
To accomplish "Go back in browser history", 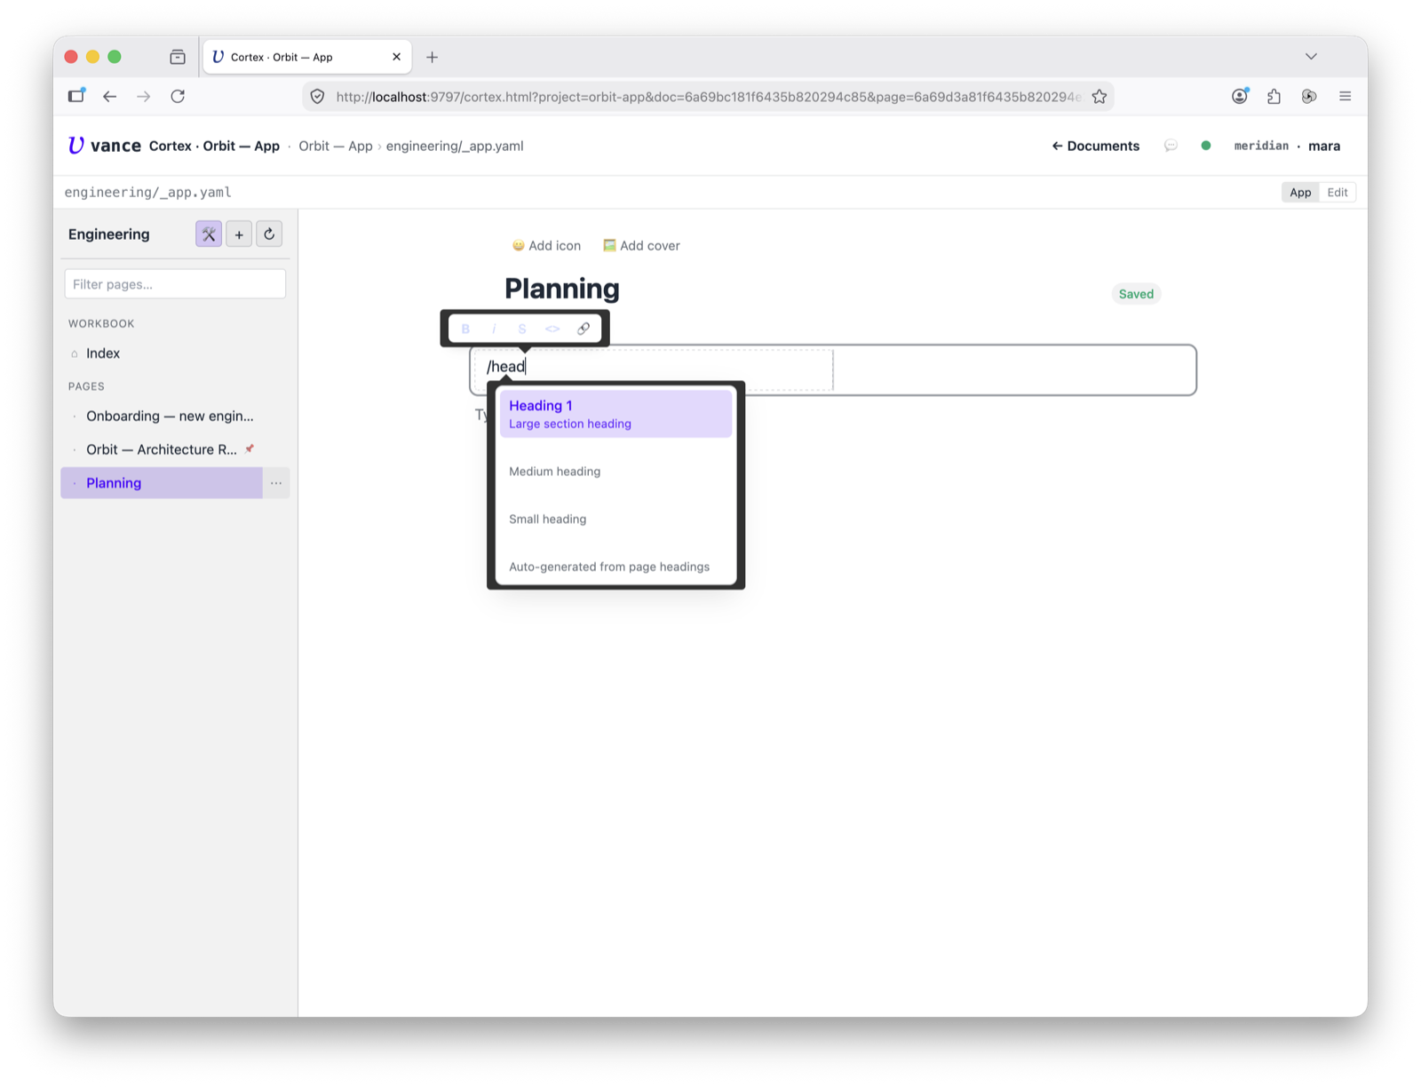I will coord(109,96).
